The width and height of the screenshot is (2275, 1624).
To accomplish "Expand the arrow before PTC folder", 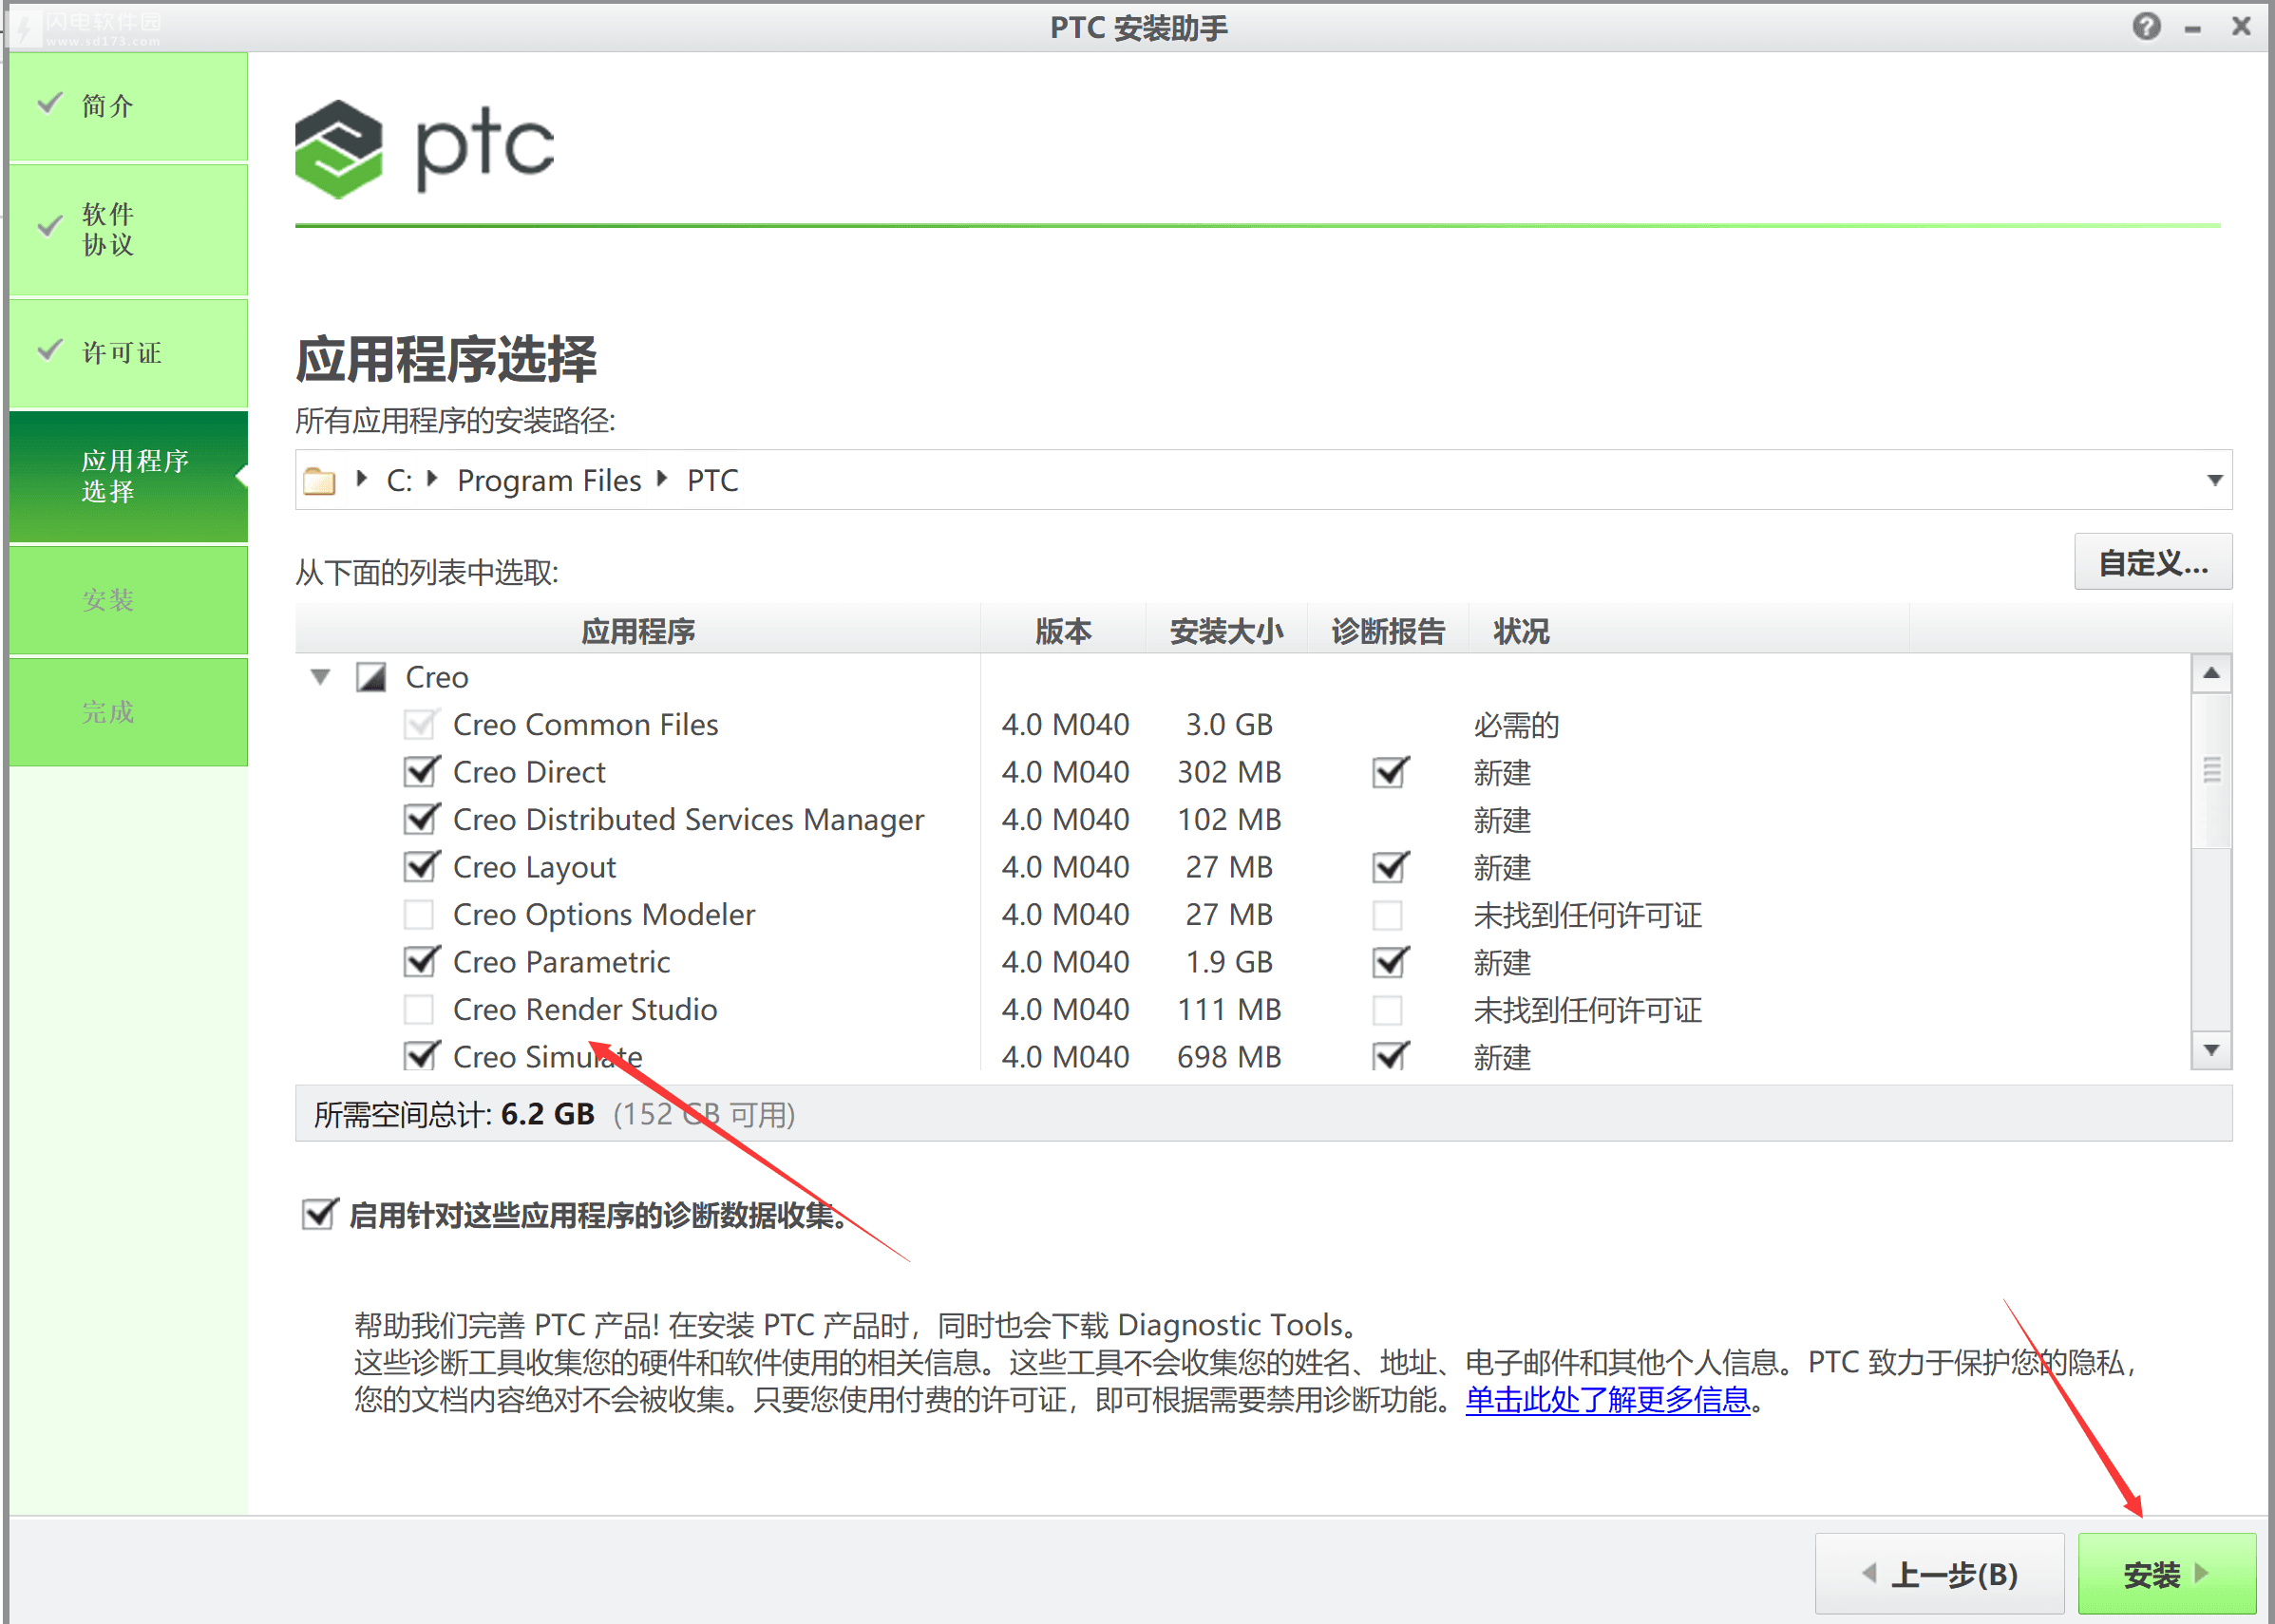I will 662,479.
